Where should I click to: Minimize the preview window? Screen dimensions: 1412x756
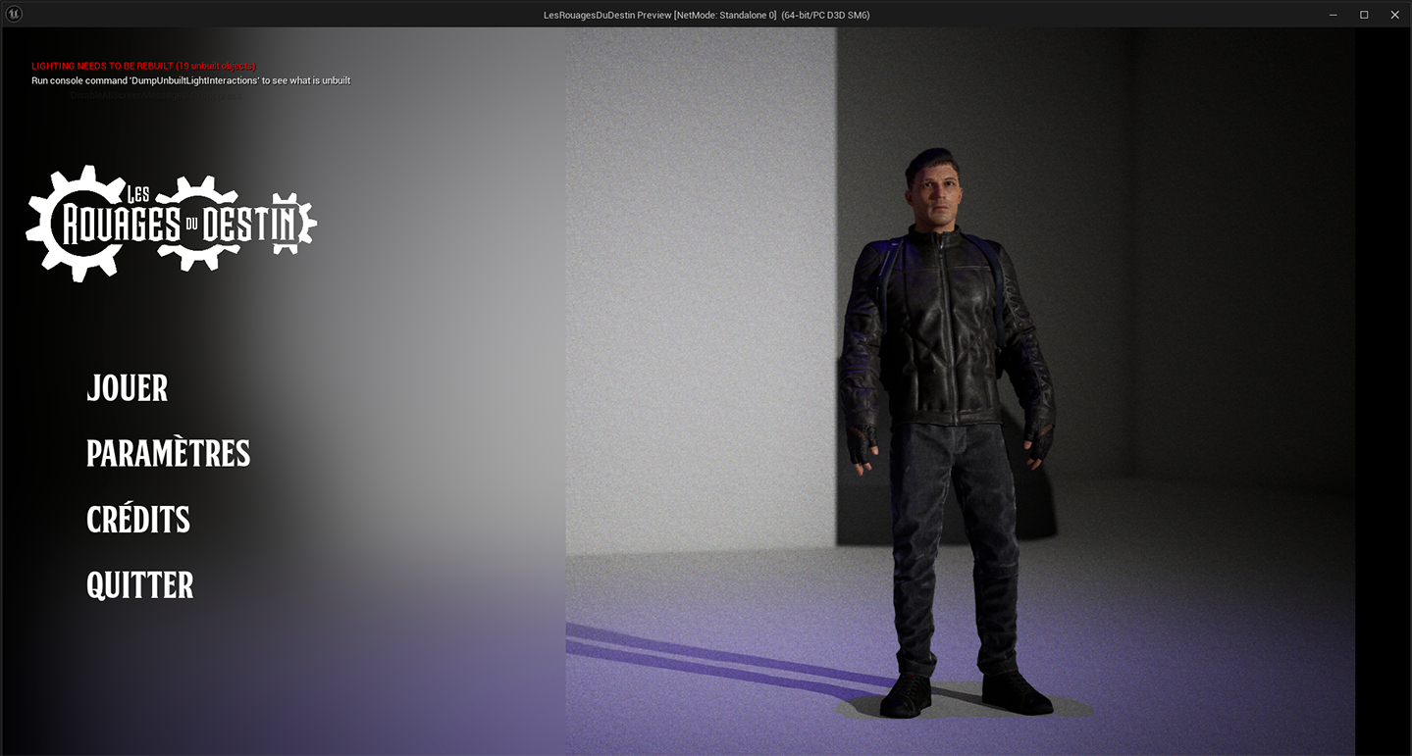[x=1333, y=15]
